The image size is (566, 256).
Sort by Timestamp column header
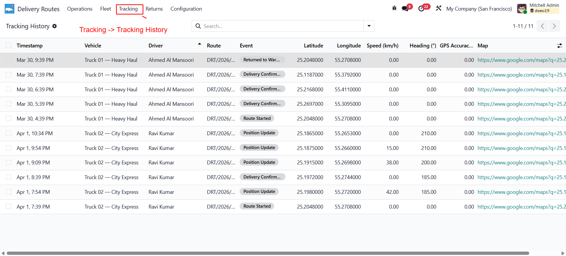(x=29, y=46)
